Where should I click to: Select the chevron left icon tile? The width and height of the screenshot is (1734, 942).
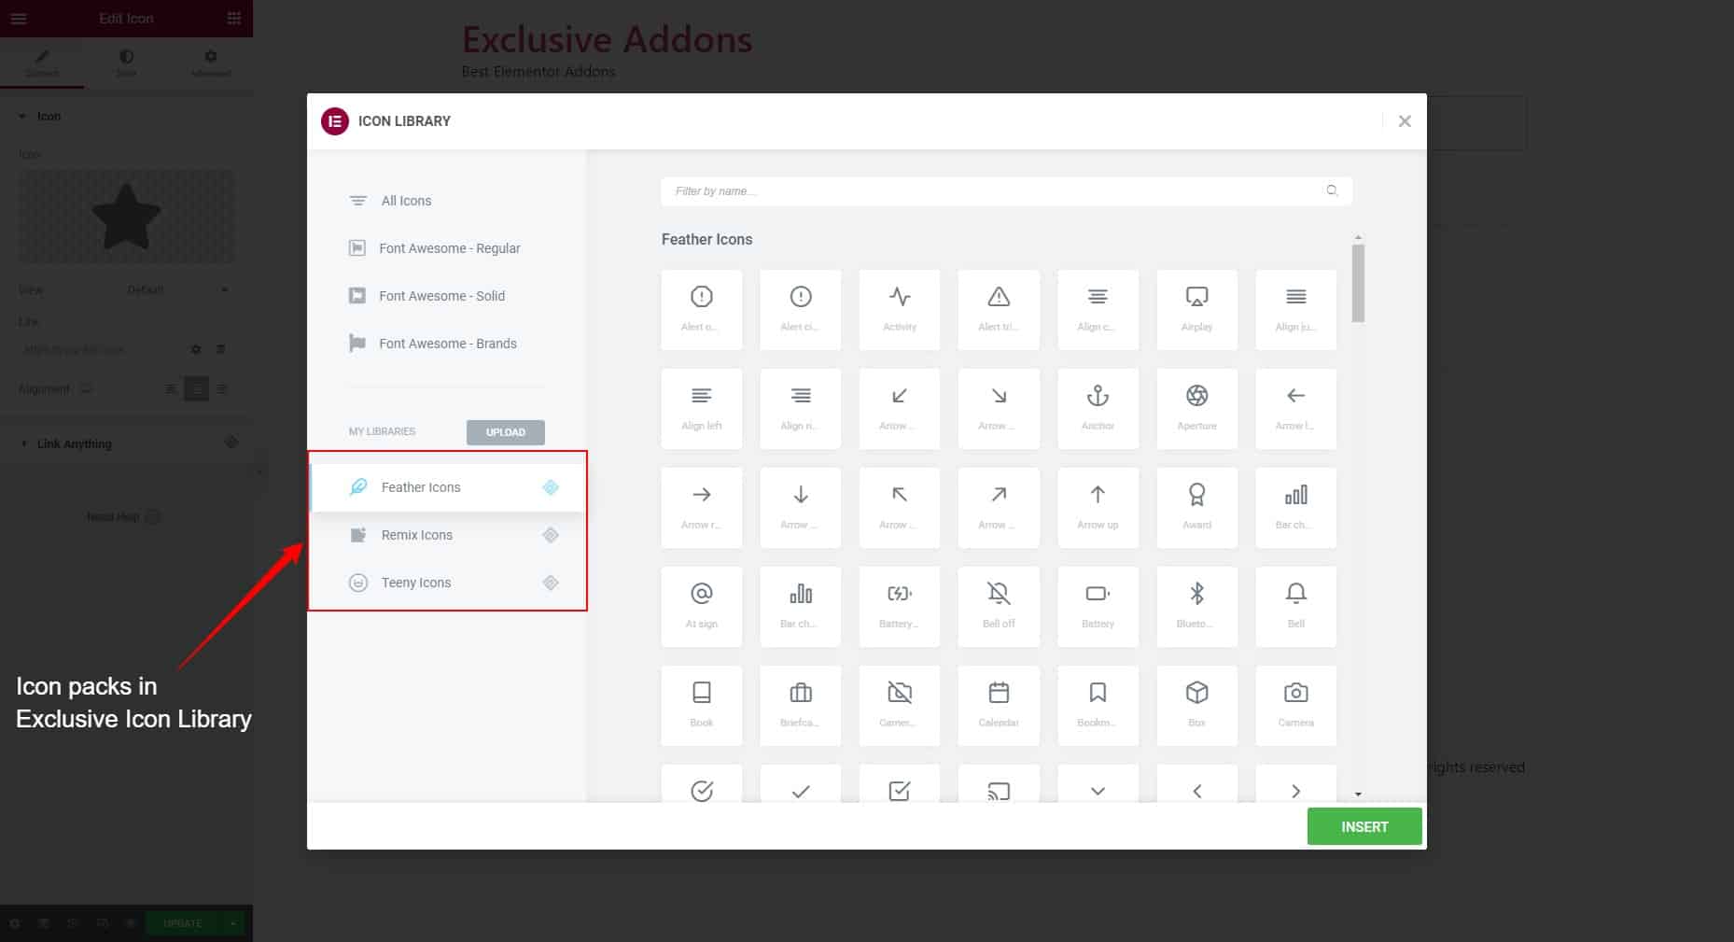1196,783
